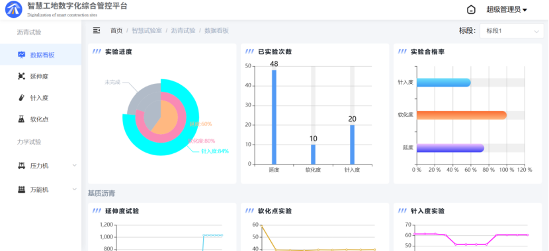
Task: Click the 压力机 machine icon
Action: pos(21,165)
